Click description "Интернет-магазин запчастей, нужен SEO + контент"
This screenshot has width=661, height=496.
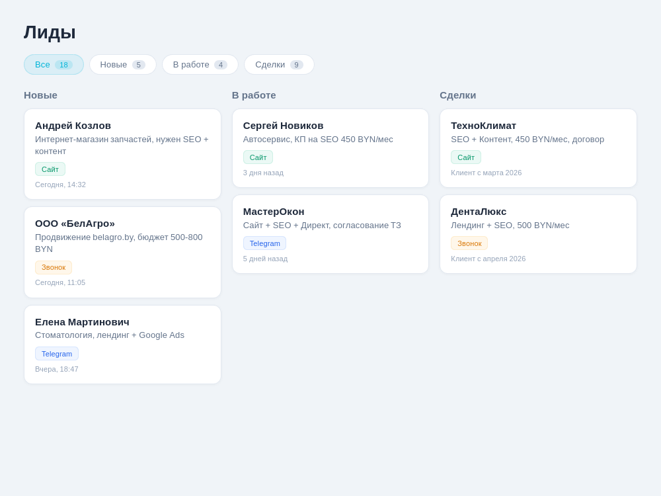(122, 145)
